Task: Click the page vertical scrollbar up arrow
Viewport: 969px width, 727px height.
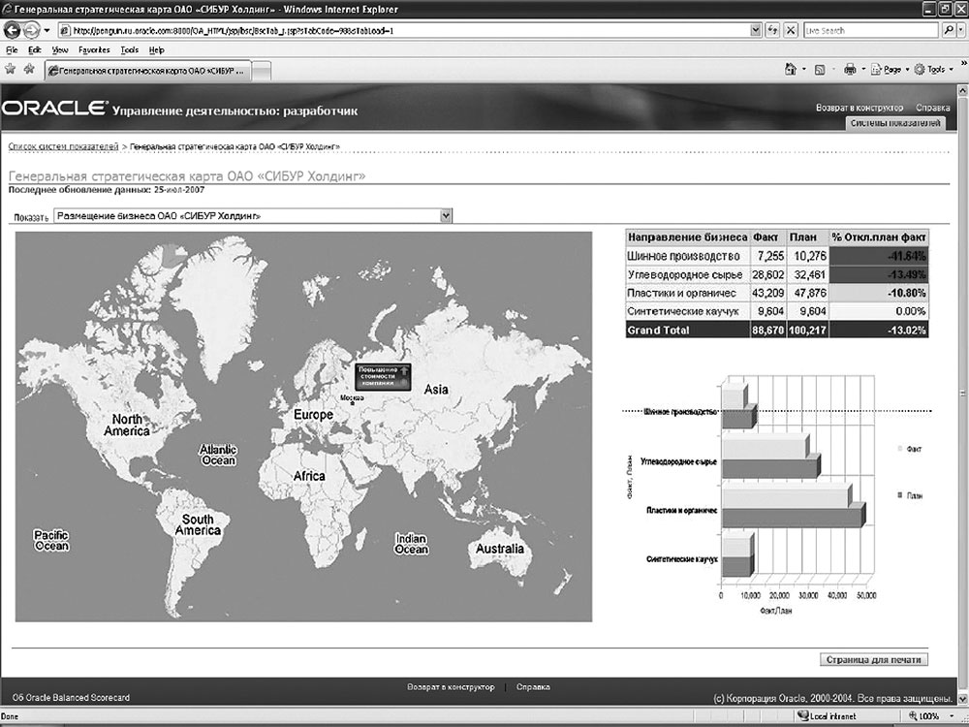Action: click(x=962, y=90)
